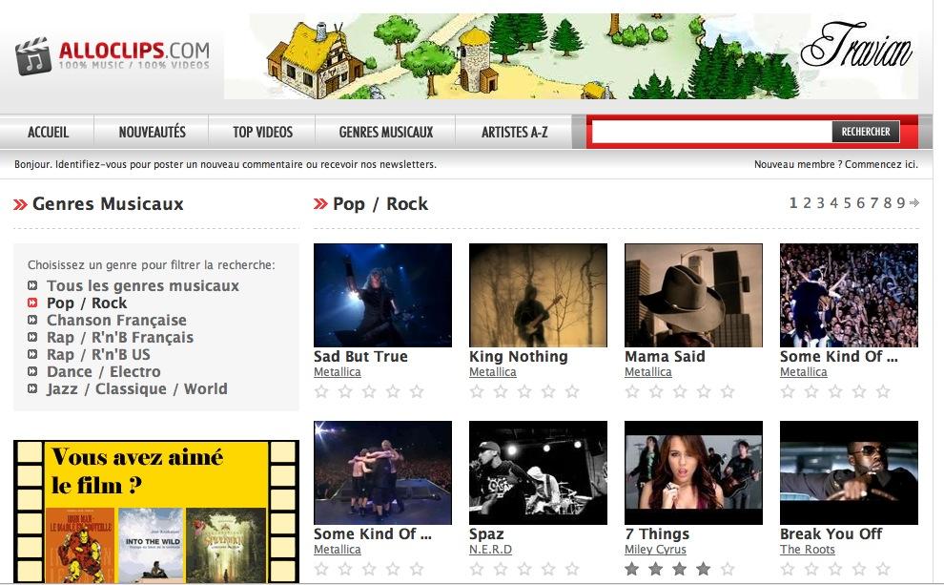Open the King Nothing video thumbnail

click(538, 295)
